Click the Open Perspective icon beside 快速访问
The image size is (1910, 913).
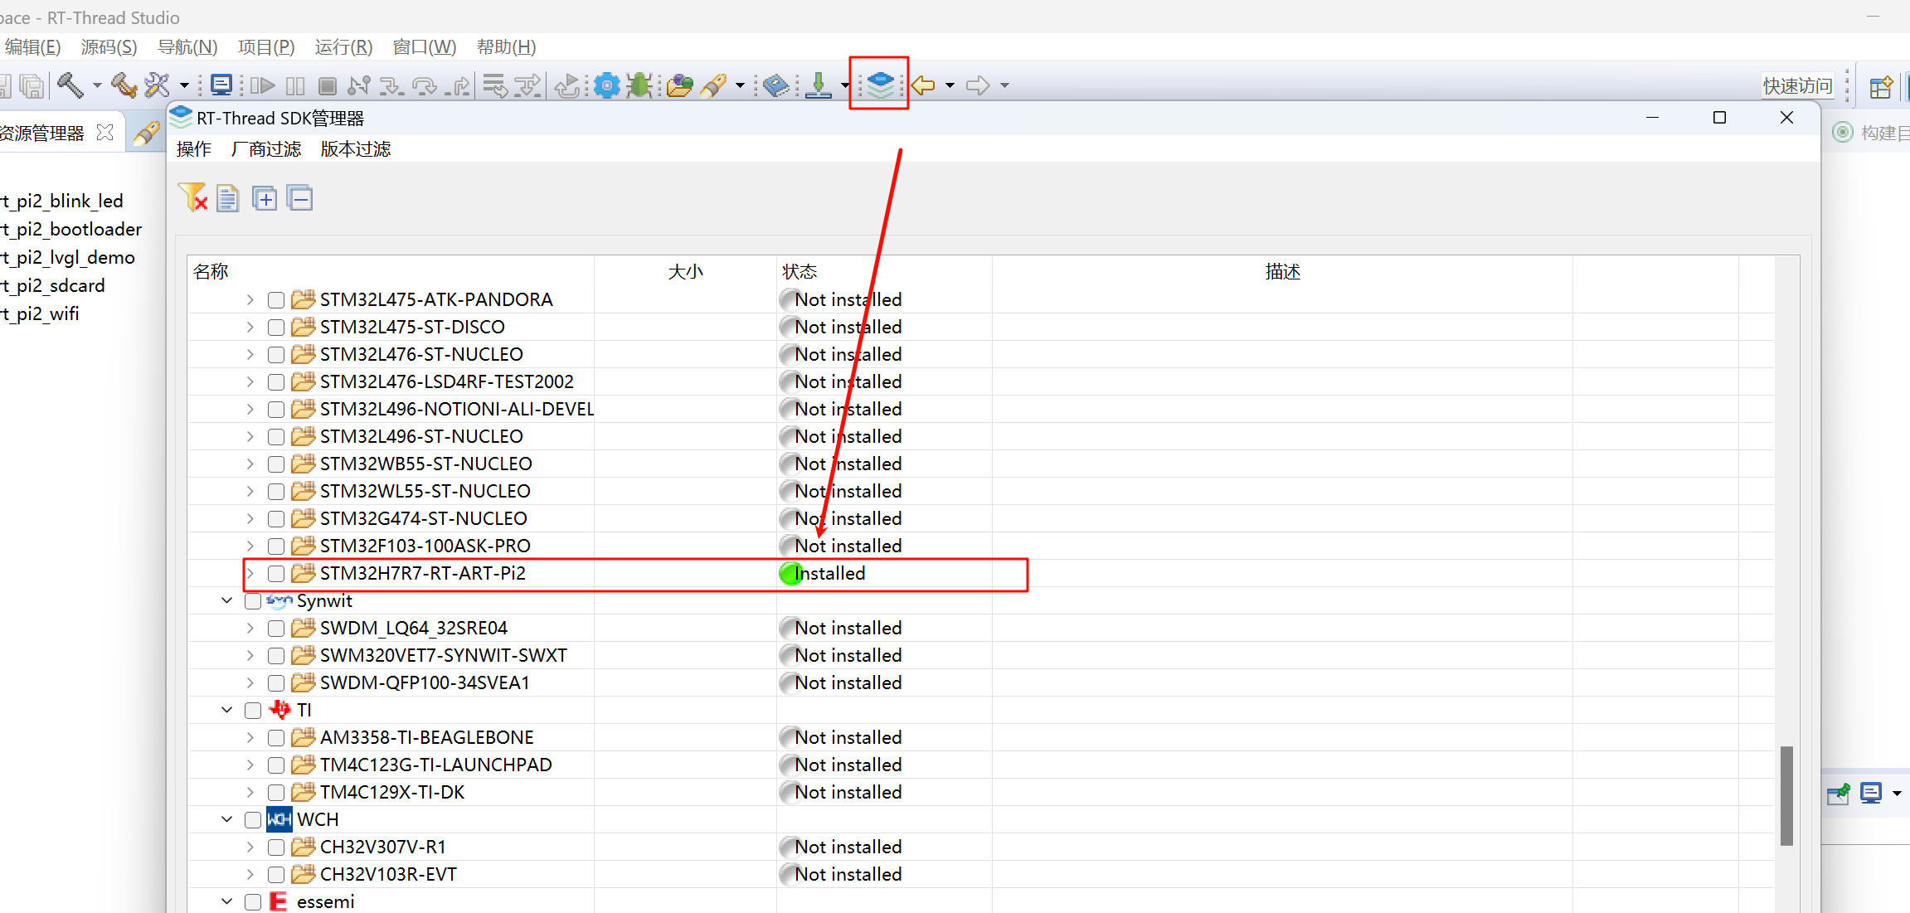[1881, 85]
